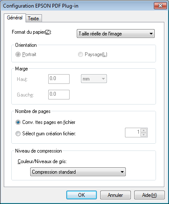
Task: Click the paper format dropdown arrow
Action: point(151,34)
